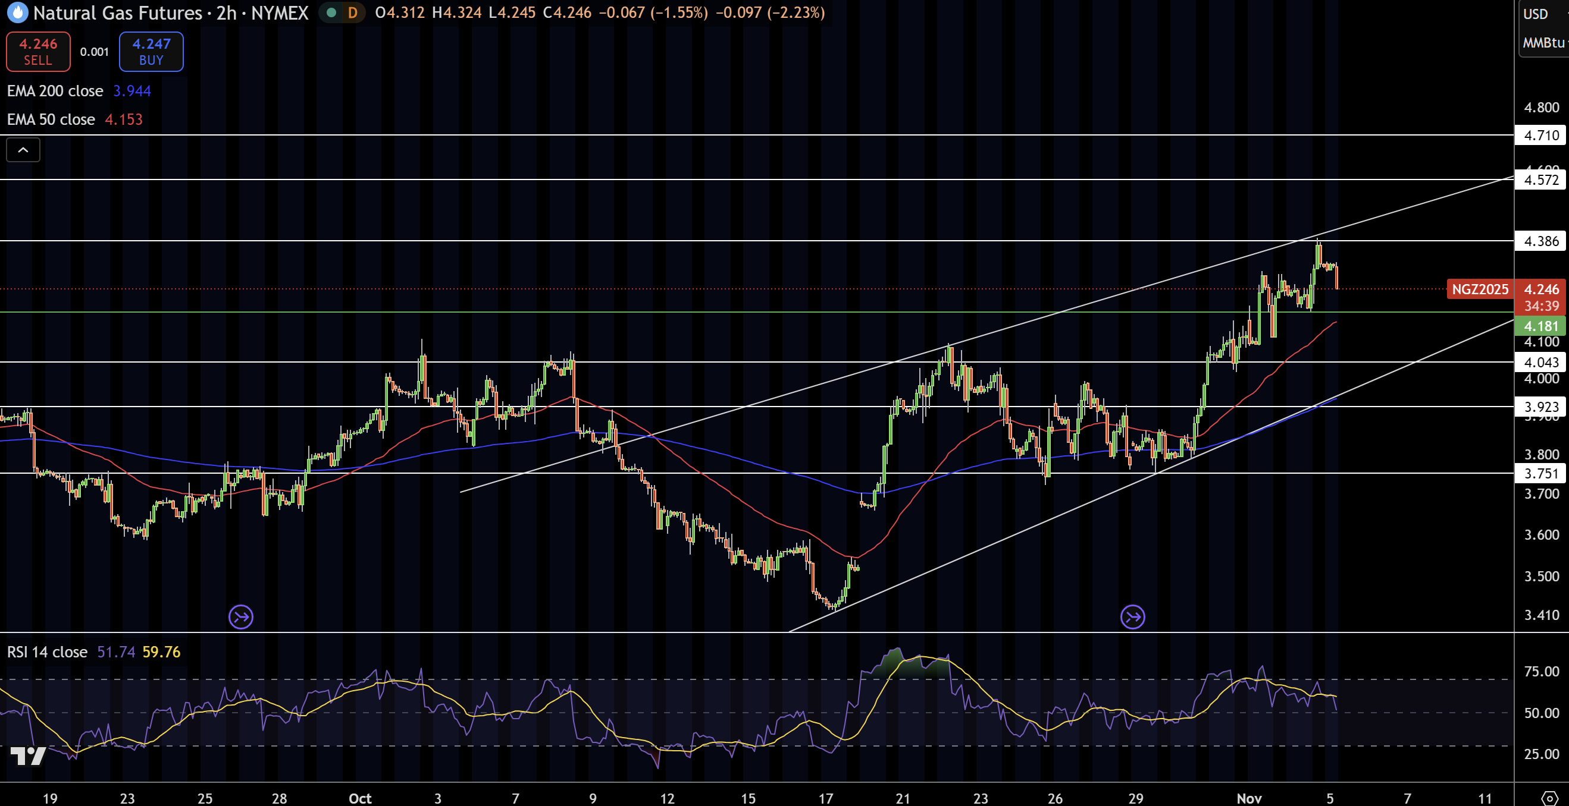The height and width of the screenshot is (806, 1569).
Task: Select the 2h timeframe in the title
Action: [226, 12]
